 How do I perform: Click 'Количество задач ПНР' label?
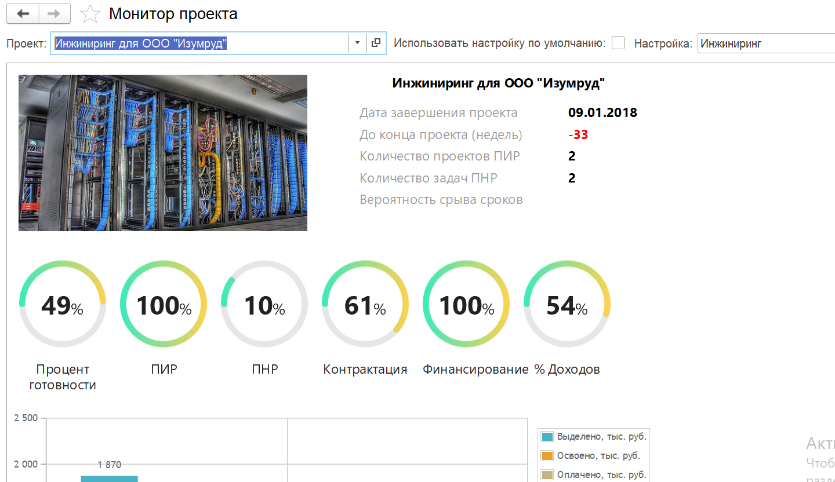429,178
